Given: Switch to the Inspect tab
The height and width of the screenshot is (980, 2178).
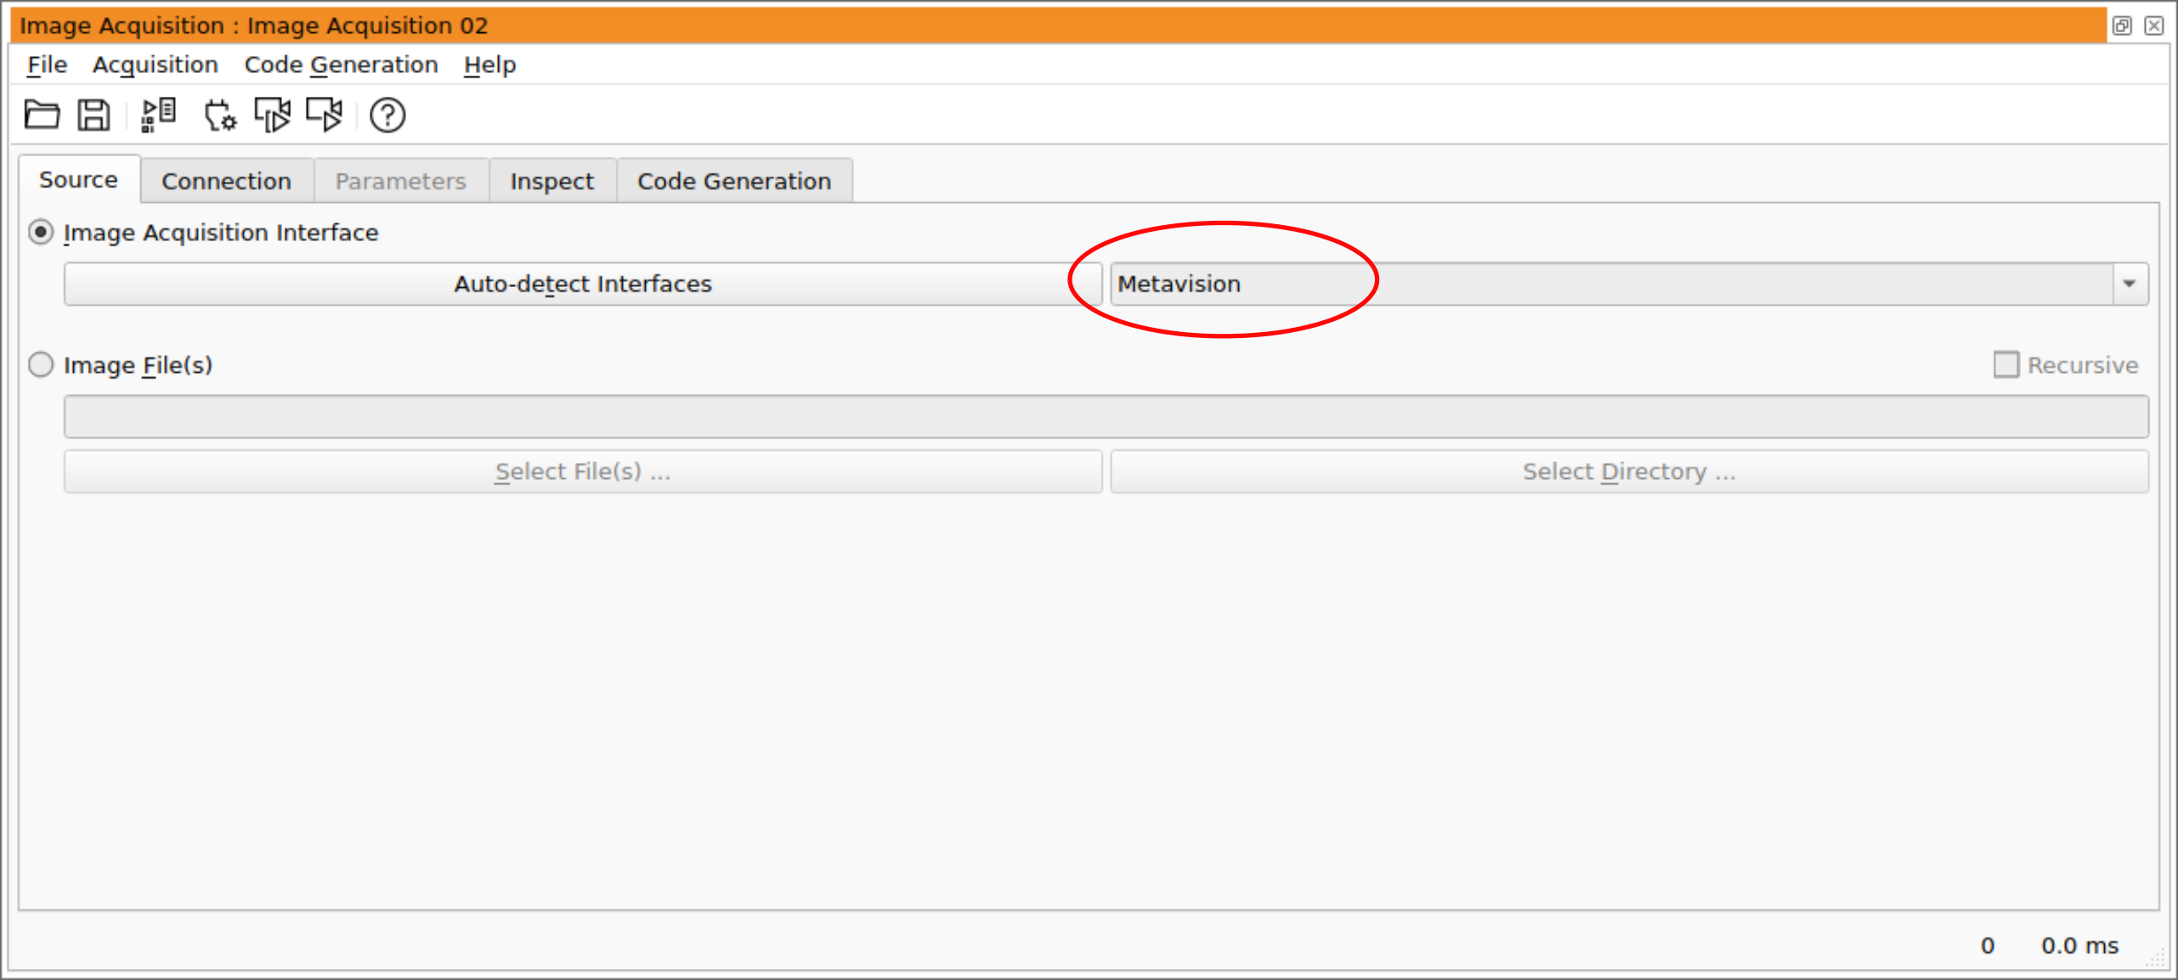Looking at the screenshot, I should [x=552, y=181].
